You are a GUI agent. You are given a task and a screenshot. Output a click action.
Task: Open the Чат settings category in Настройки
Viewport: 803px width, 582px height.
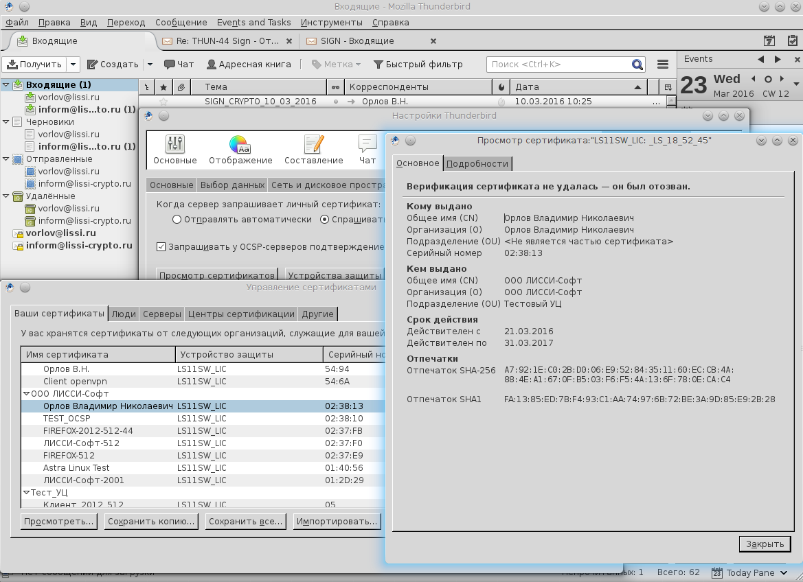[x=367, y=149]
